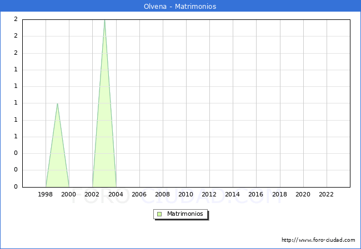Open the foro-ciudad.com URL text
Viewport: 361px width, 249px height.
pos(318,240)
